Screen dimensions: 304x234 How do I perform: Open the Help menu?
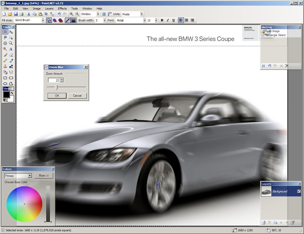click(x=99, y=8)
